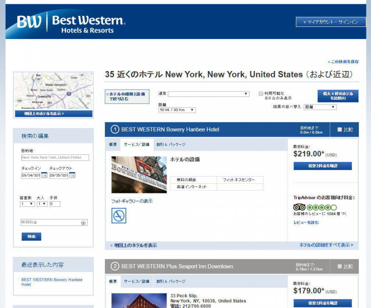371x308 pixels.
Task: Check 比較 for Plus Seaport Inn Downtown
Action: point(339,266)
